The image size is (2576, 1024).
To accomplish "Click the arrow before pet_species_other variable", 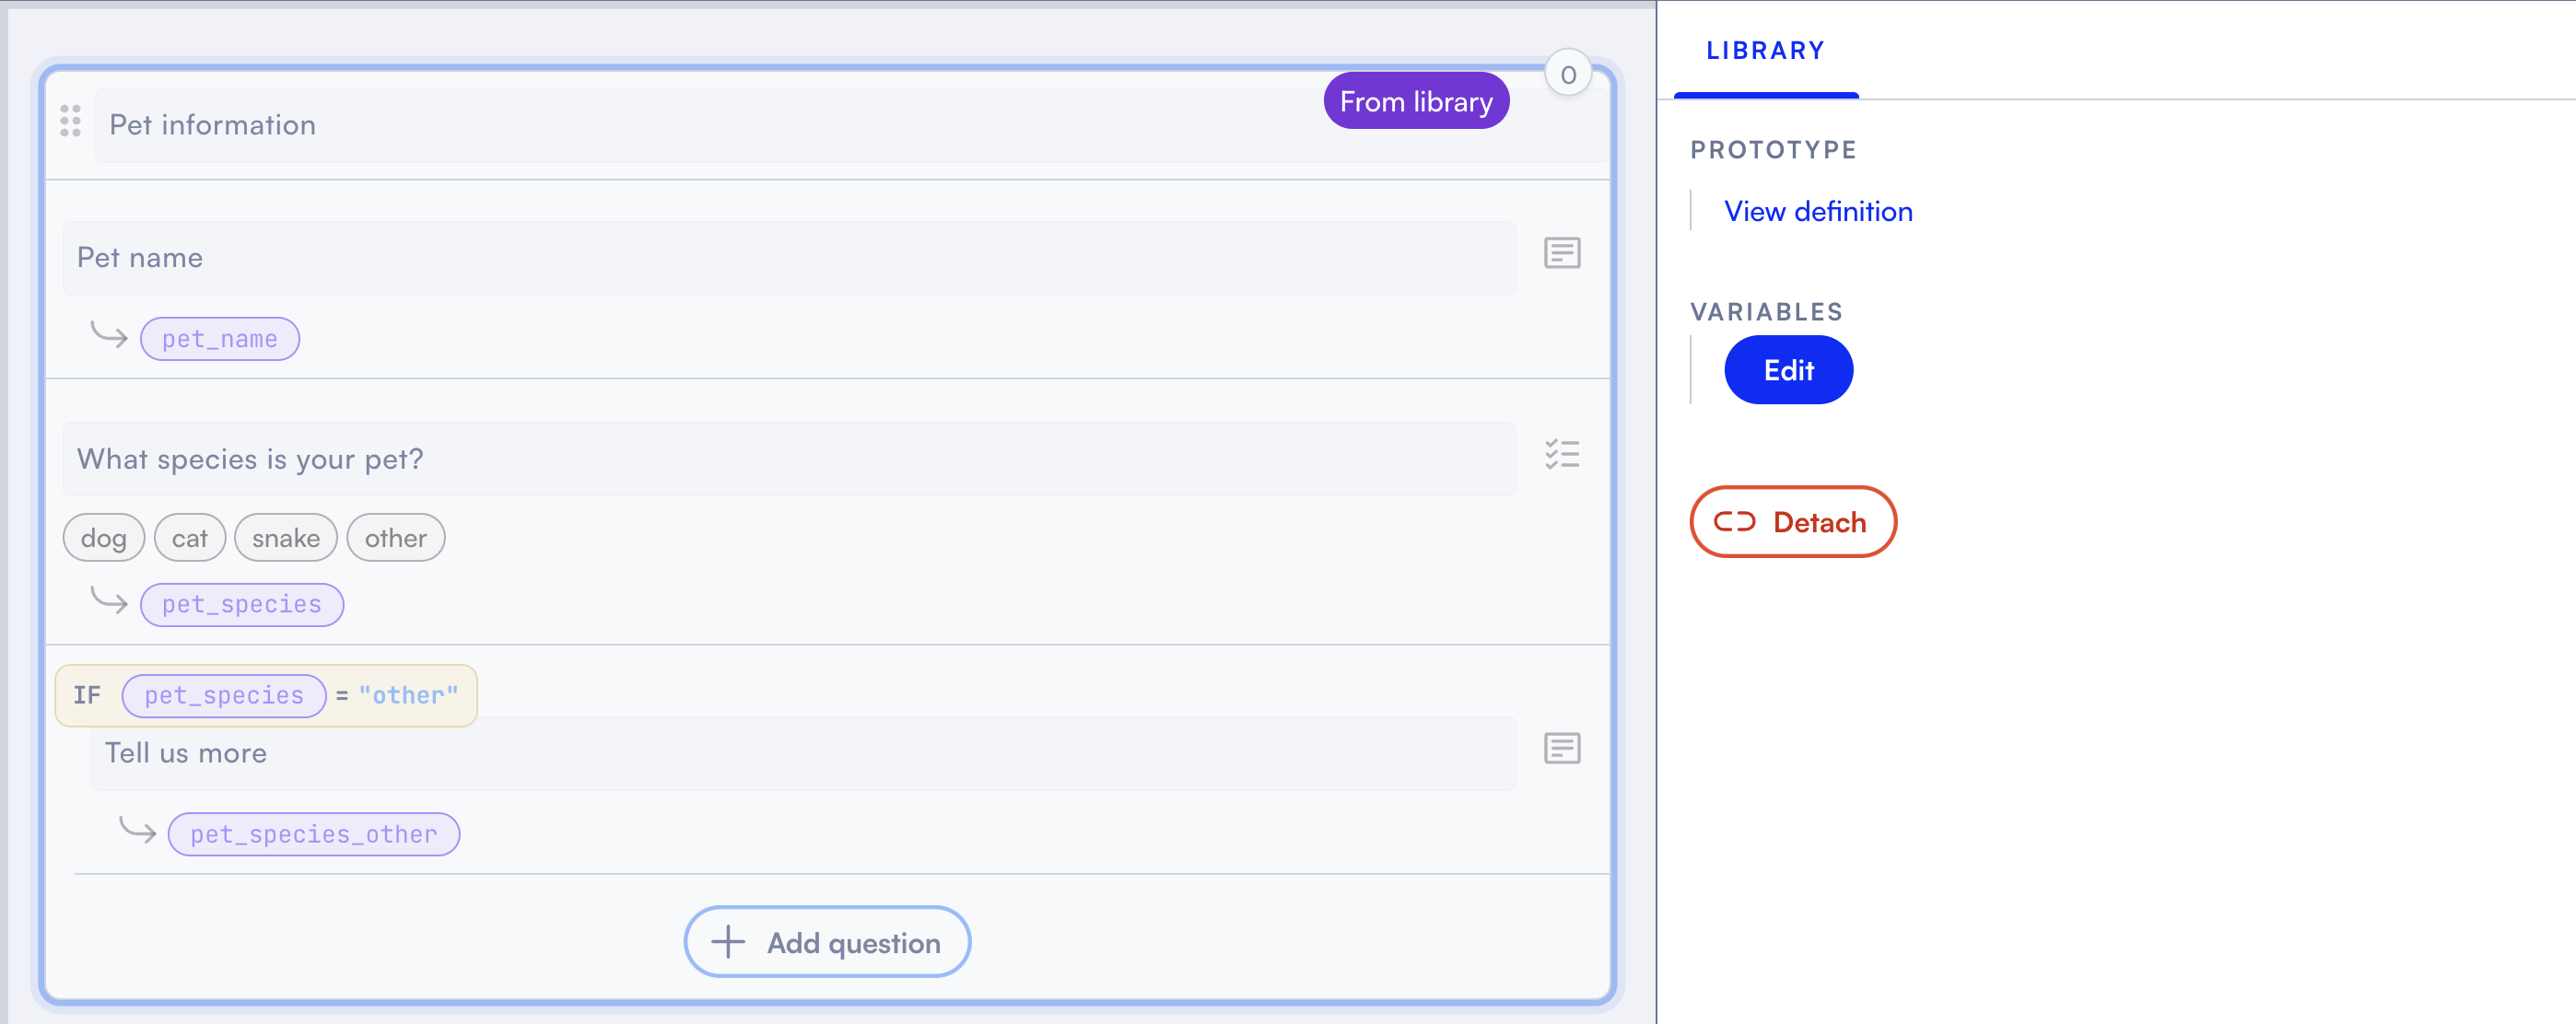I will click(x=137, y=831).
